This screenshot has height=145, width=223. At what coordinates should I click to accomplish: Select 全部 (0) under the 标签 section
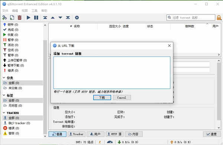23,100
